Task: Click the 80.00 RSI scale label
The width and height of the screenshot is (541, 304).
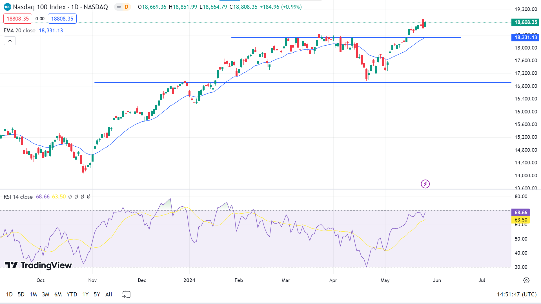Action: [521, 196]
